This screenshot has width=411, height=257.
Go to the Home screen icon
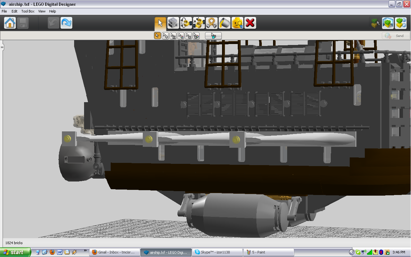[10, 23]
